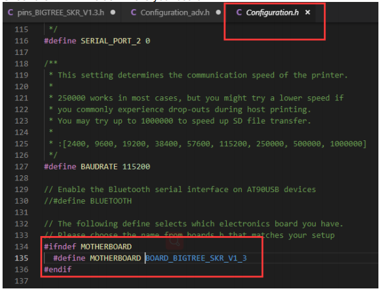Click the magnifier icon over line 133
Viewport: 381px width, 291px height.
[174, 241]
